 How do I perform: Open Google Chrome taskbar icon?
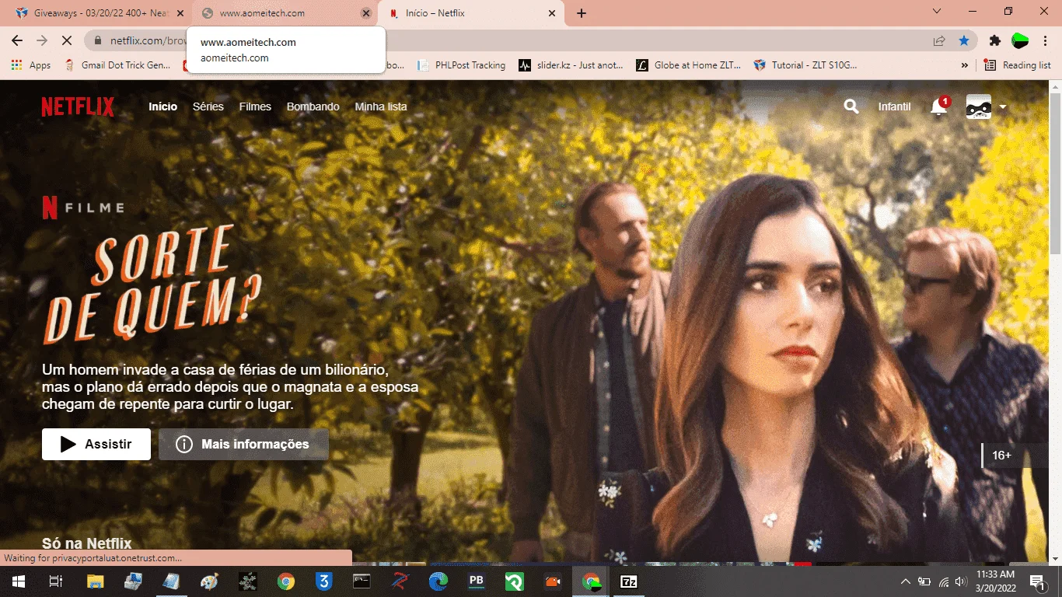coord(286,581)
